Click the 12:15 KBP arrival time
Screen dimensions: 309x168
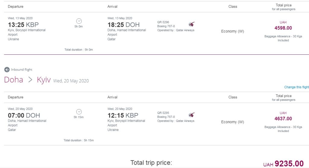click(x=123, y=115)
